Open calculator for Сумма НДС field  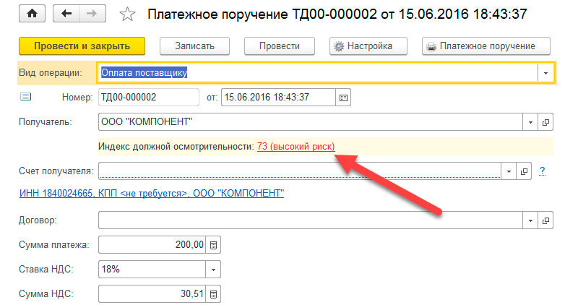click(213, 293)
